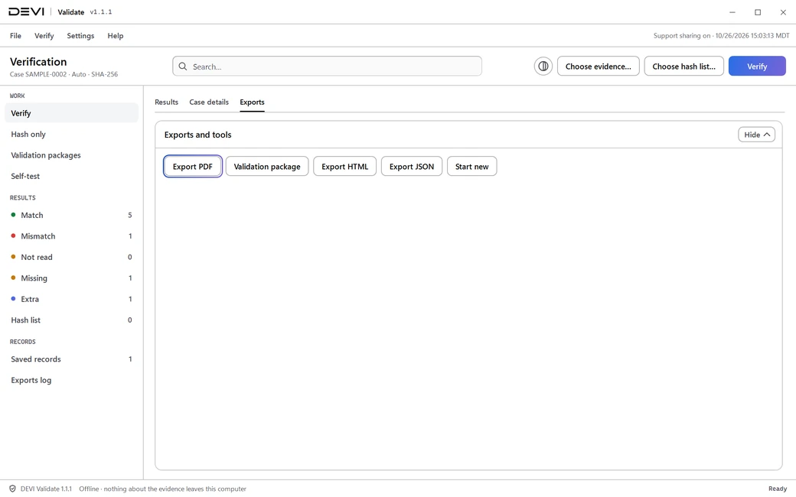Screen dimensions: 796x497
Task: Click the Exports and tools heading
Action: coord(198,135)
